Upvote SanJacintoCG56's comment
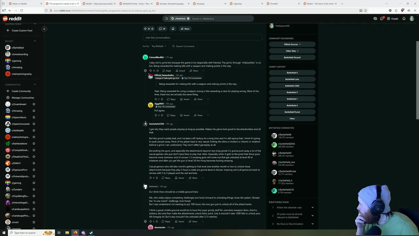 pos(151,178)
